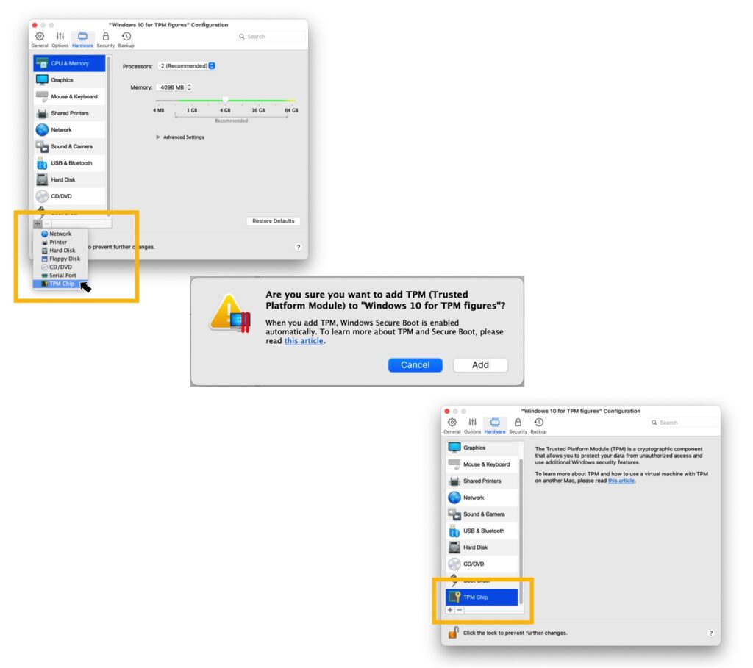This screenshot has width=753, height=668.
Task: Select TPM Chip in the bottom sidebar
Action: pos(482,597)
